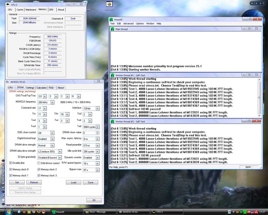Viewport: 268px width, 215px height.
Task: Click the Set button in A64Info
Action: point(17,183)
